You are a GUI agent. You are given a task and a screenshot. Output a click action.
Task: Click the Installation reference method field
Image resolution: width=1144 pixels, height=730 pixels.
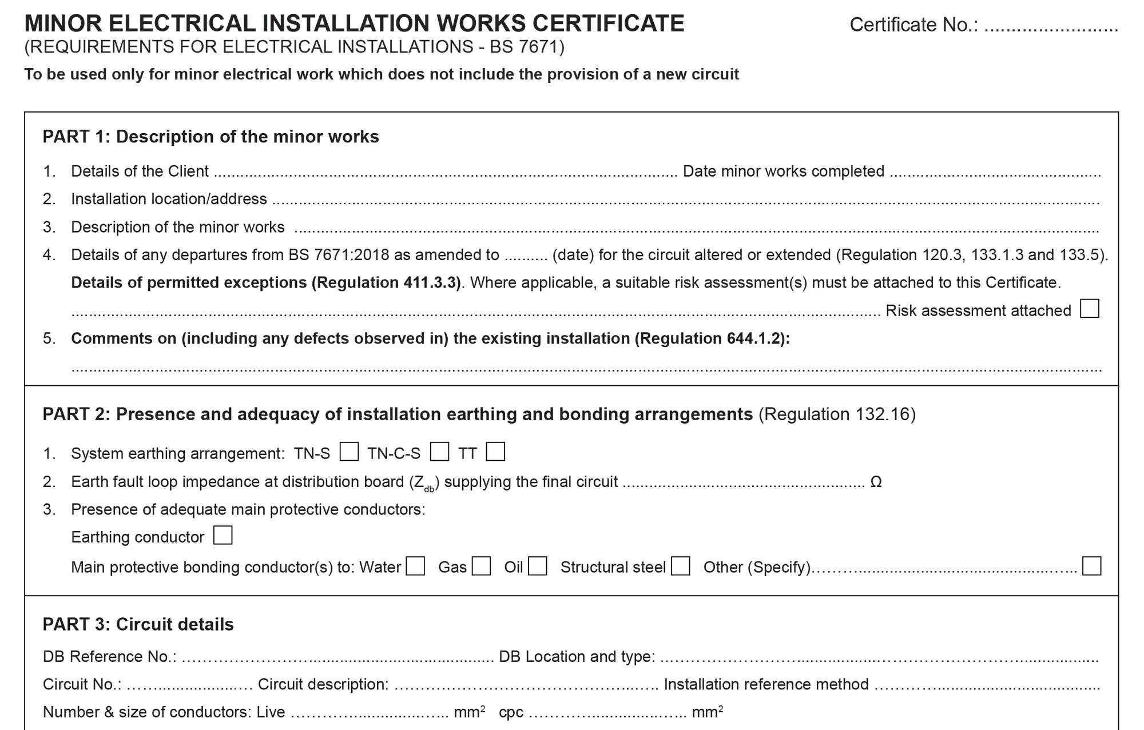(x=987, y=684)
